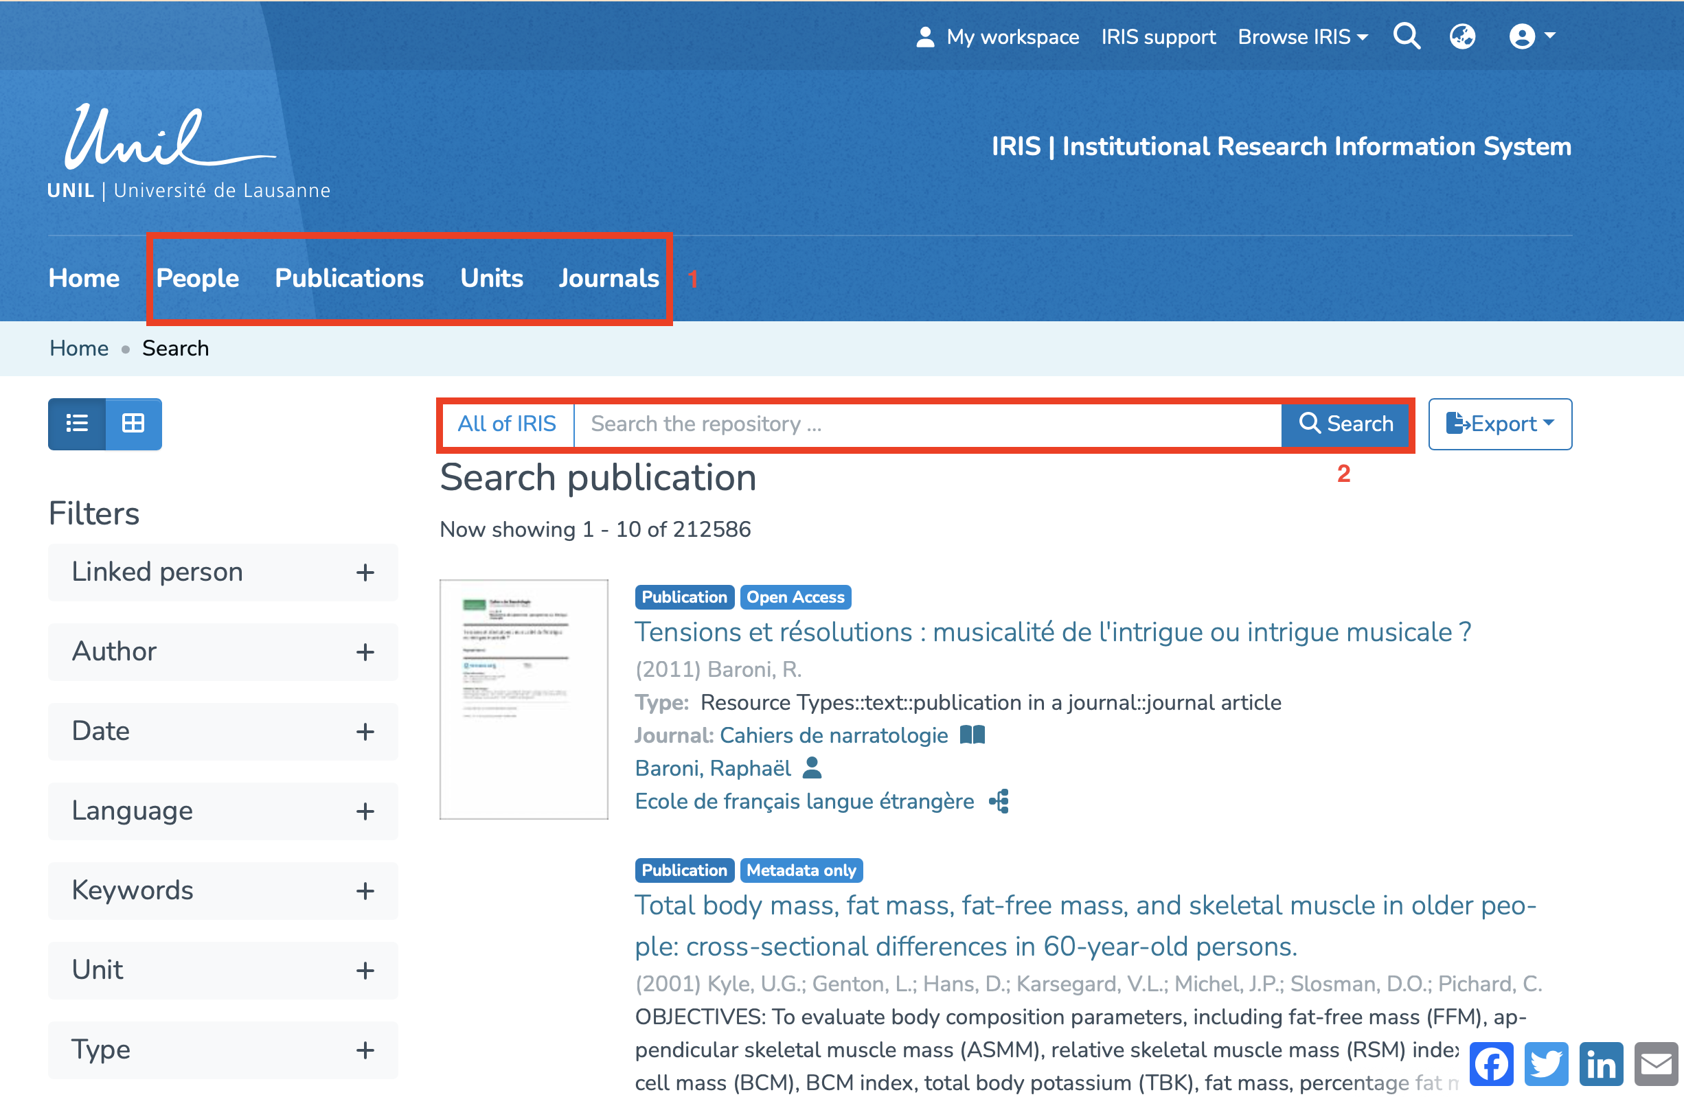Viewport: 1684px width, 1097px height.
Task: Switch to list view layout
Action: (x=77, y=424)
